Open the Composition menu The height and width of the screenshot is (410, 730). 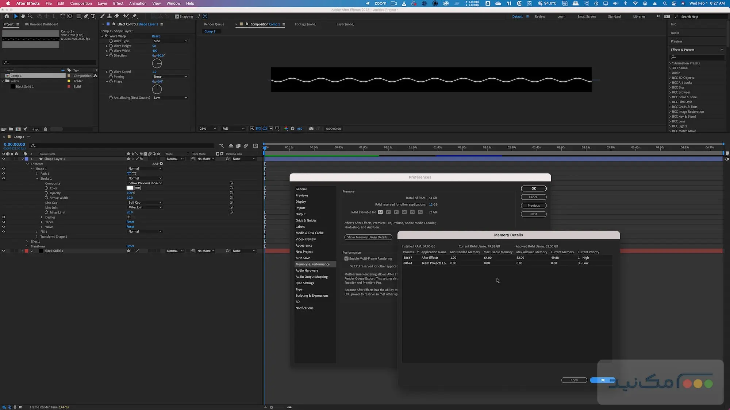click(81, 3)
